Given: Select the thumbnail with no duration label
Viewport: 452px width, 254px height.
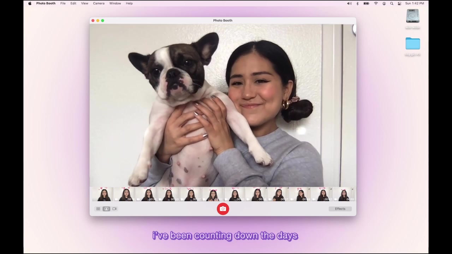Looking at the screenshot, I should click(x=102, y=194).
